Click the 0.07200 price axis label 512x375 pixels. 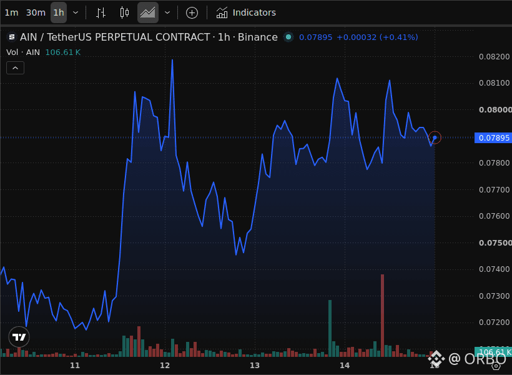pos(495,322)
